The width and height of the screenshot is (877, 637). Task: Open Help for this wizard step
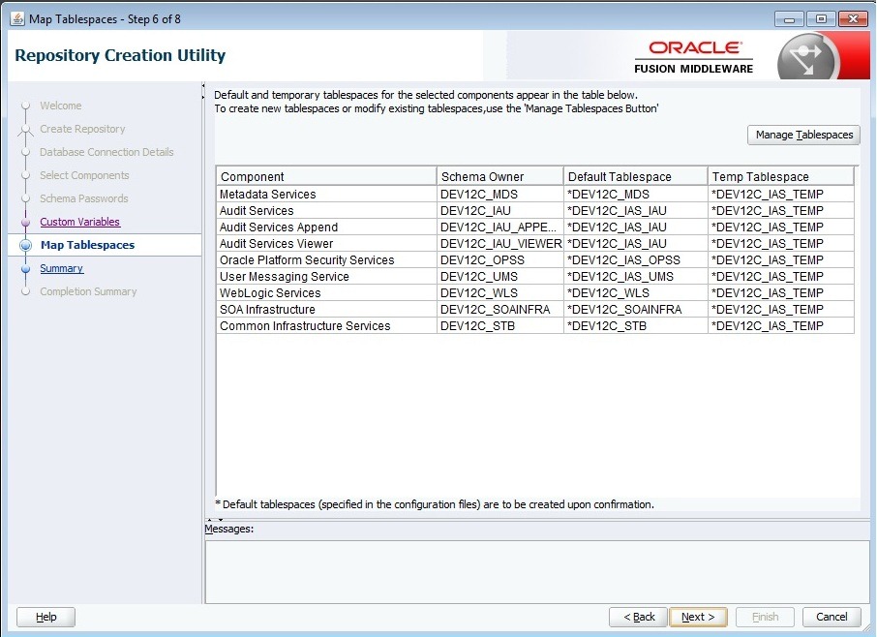pyautogui.click(x=45, y=617)
